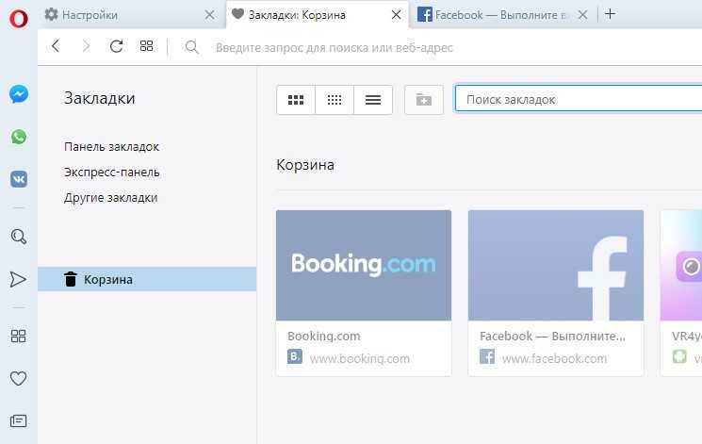Viewport: 702px width, 444px height.
Task: Close the Facebook tab
Action: pos(582,15)
